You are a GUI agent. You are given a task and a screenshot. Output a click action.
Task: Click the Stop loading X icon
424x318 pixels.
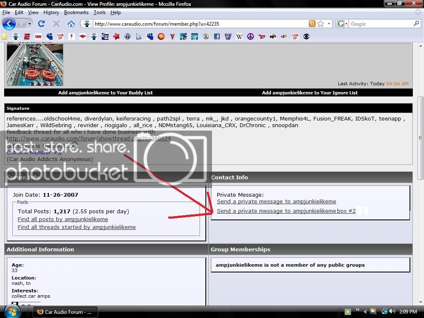(x=56, y=24)
